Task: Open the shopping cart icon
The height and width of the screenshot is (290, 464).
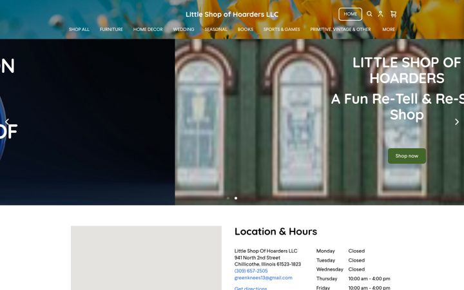Action: (x=393, y=14)
